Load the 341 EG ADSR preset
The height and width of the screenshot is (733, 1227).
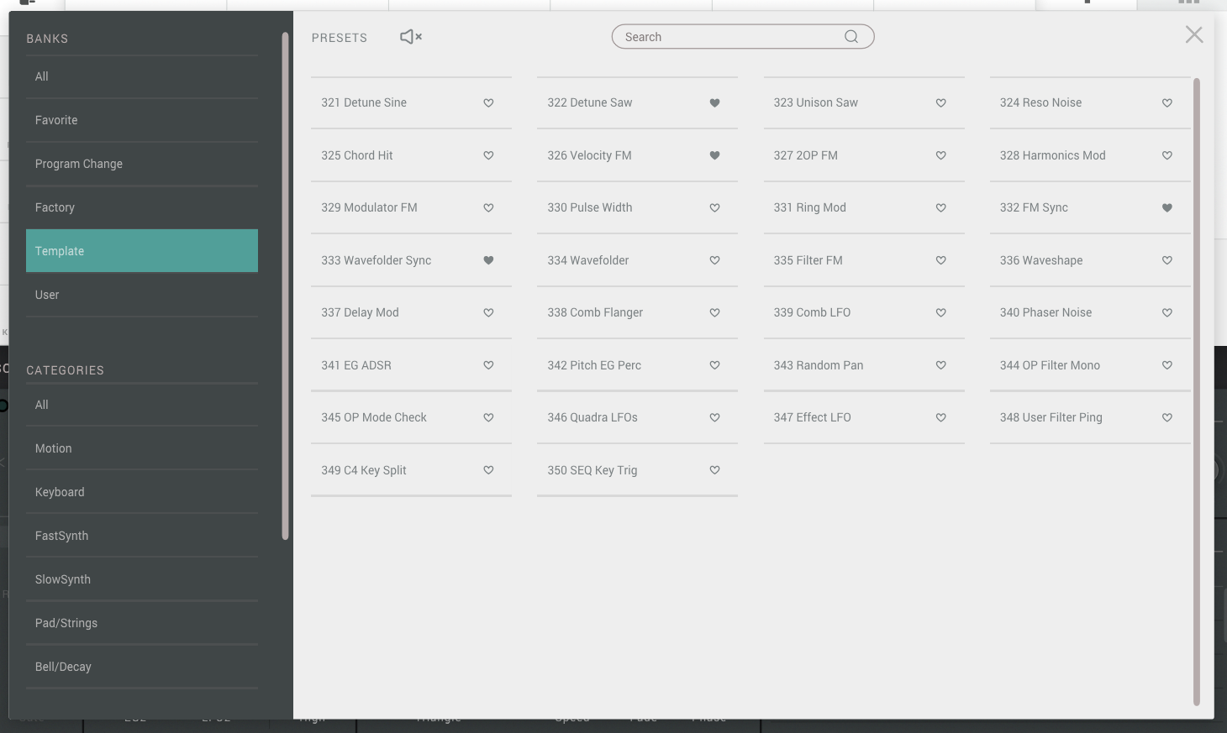pos(356,365)
